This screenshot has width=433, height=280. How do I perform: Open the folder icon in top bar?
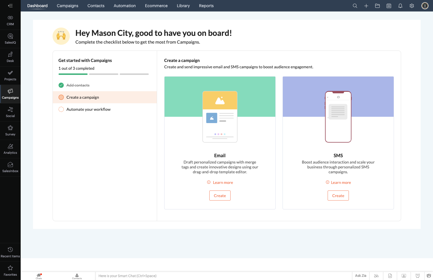pos(378,6)
